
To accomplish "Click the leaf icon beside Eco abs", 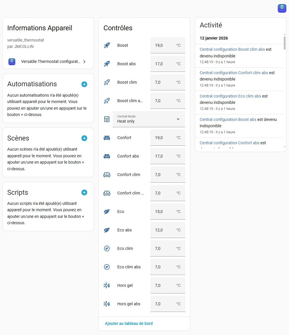I will coord(107,230).
